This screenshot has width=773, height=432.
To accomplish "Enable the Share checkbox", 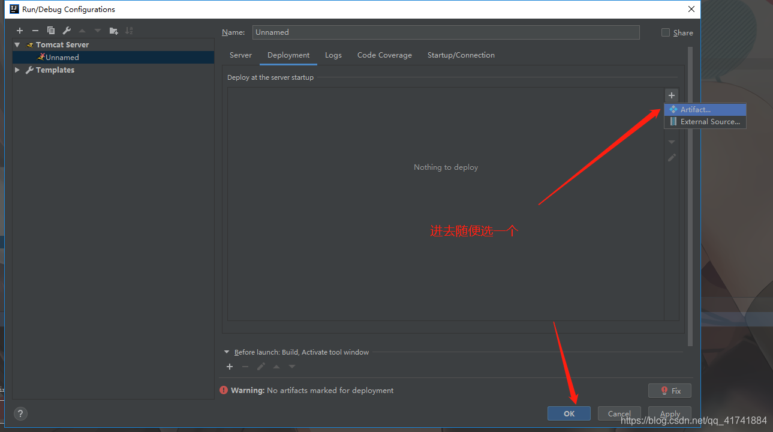I will coord(666,32).
